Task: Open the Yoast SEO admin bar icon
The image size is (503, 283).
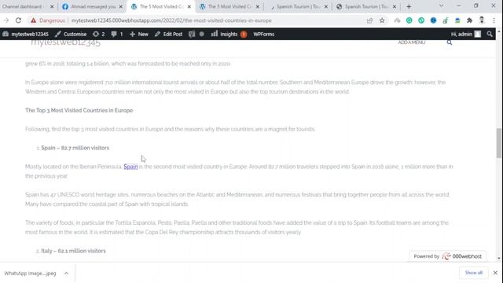Action: point(192,34)
